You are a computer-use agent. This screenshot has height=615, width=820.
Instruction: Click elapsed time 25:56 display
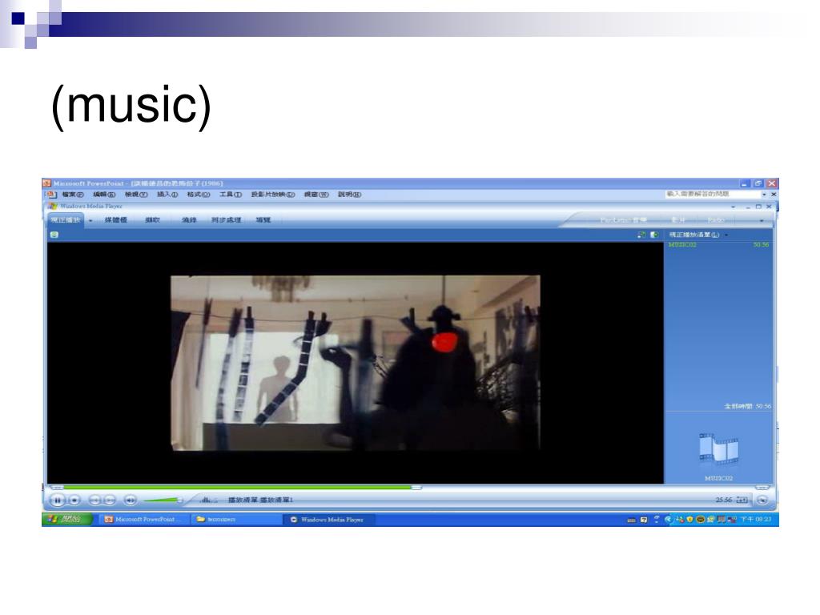click(x=723, y=500)
